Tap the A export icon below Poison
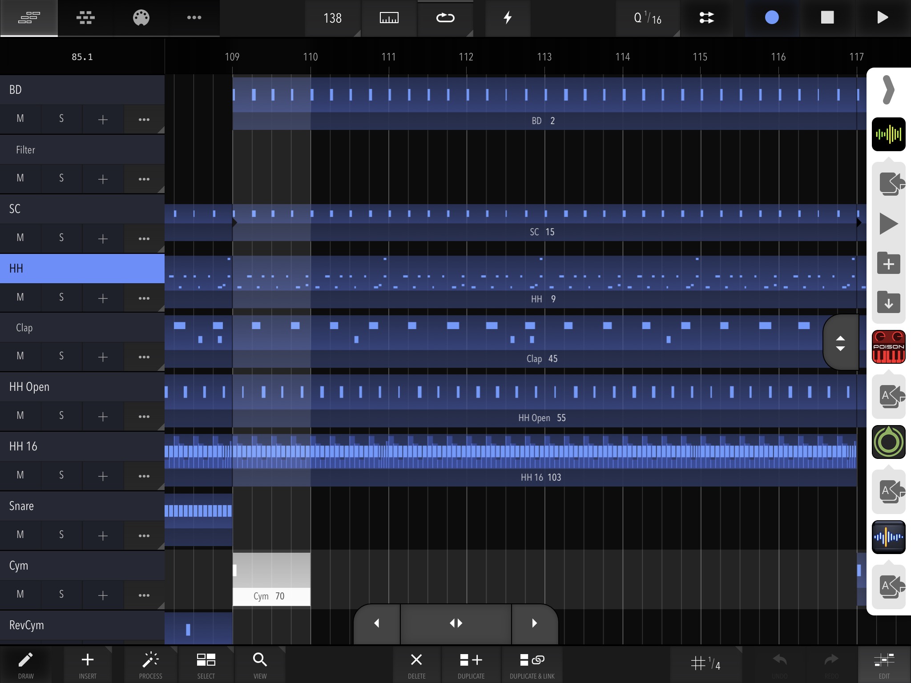911x683 pixels. [891, 396]
